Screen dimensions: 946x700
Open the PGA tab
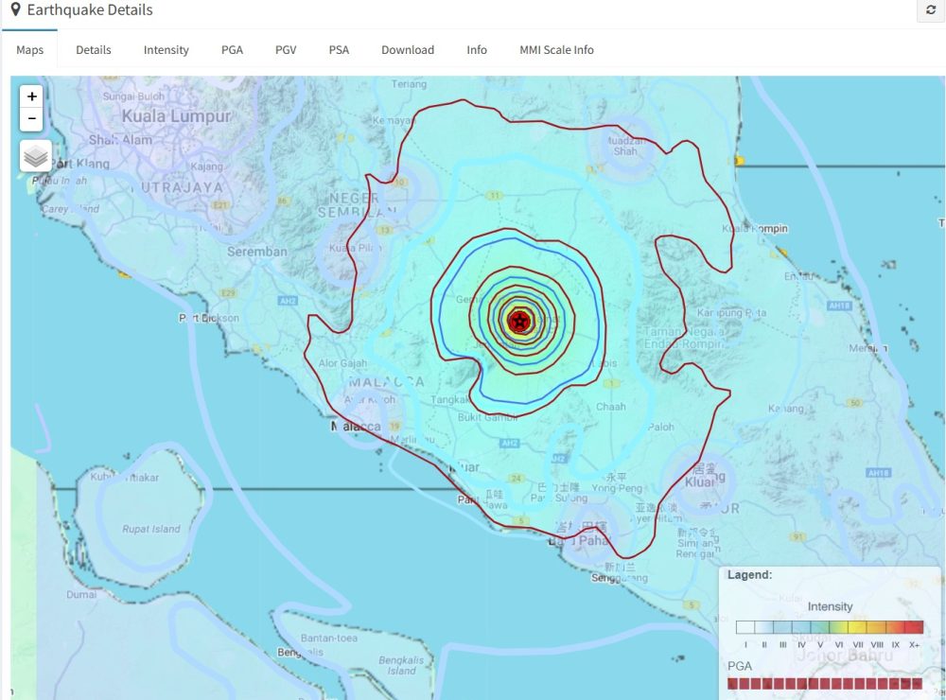pos(233,50)
